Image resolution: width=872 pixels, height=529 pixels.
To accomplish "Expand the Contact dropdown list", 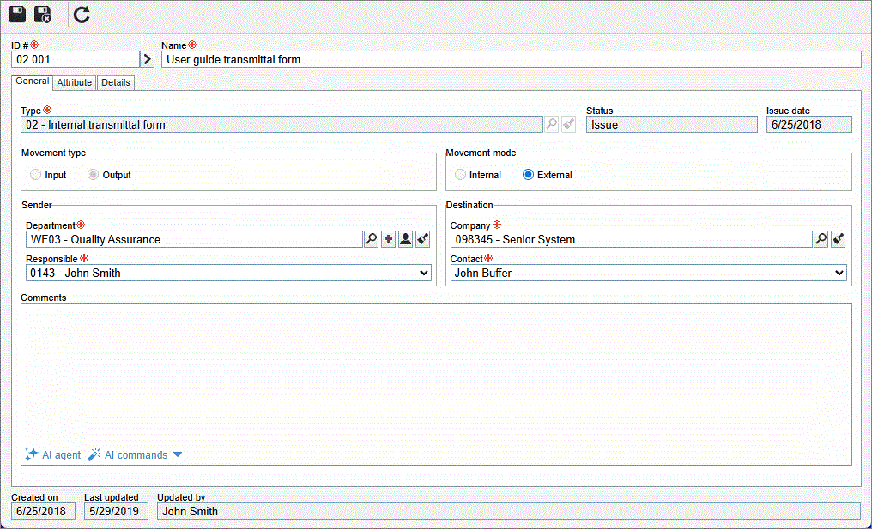I will click(839, 274).
